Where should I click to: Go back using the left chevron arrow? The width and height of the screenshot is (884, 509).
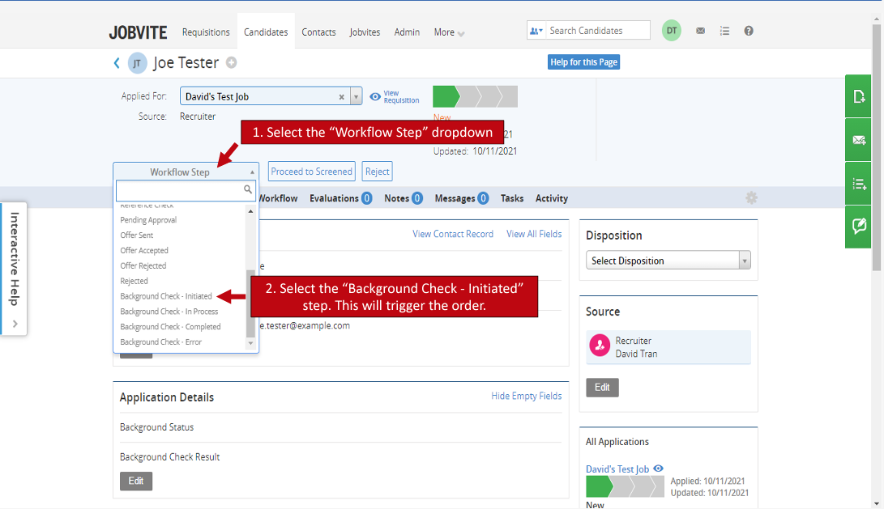point(117,63)
